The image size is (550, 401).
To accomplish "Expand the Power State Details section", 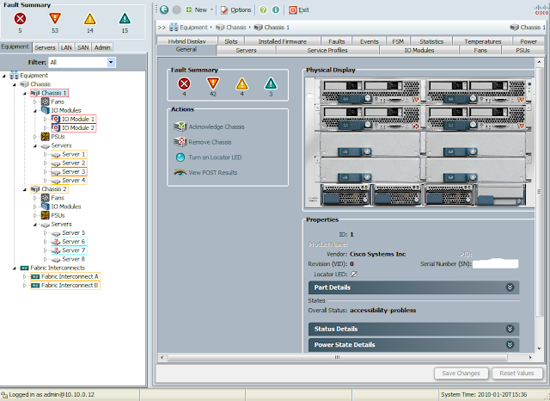I will click(x=510, y=344).
